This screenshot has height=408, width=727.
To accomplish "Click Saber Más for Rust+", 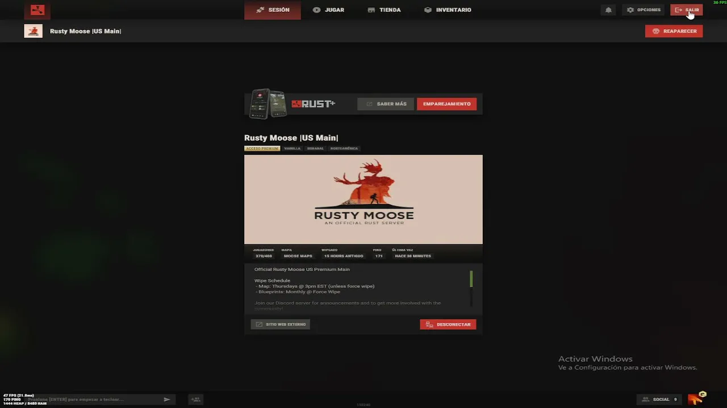I will 386,104.
